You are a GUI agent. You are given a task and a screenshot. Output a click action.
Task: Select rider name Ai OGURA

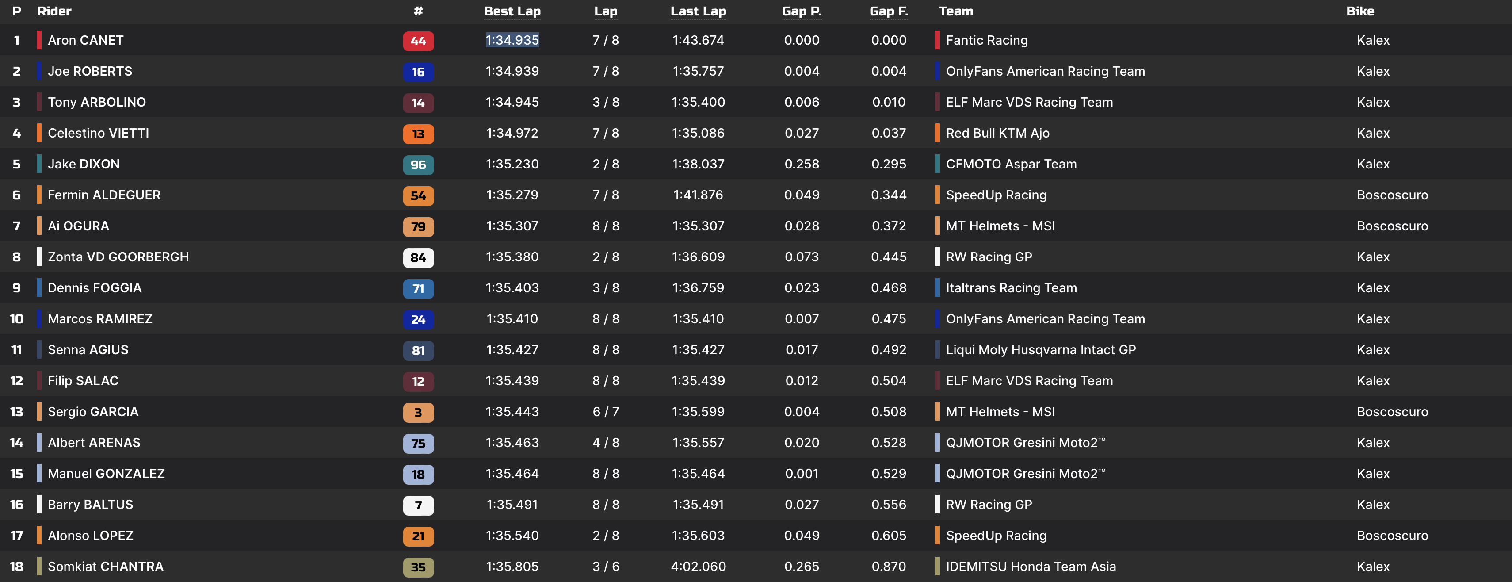[78, 226]
